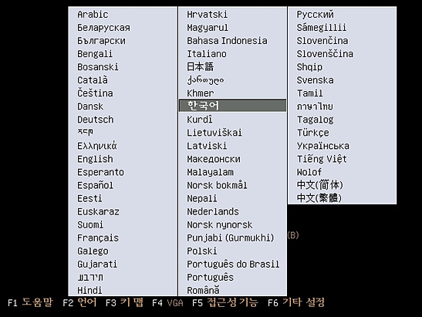Choose Română language

203,290
